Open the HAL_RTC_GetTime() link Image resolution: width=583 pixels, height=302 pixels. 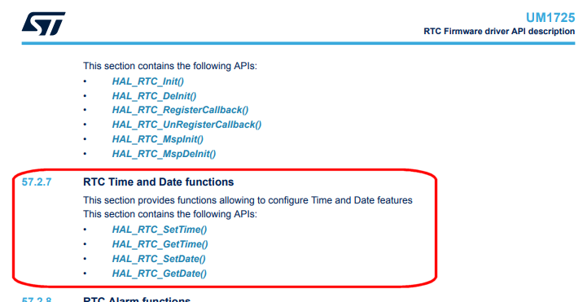tap(160, 244)
